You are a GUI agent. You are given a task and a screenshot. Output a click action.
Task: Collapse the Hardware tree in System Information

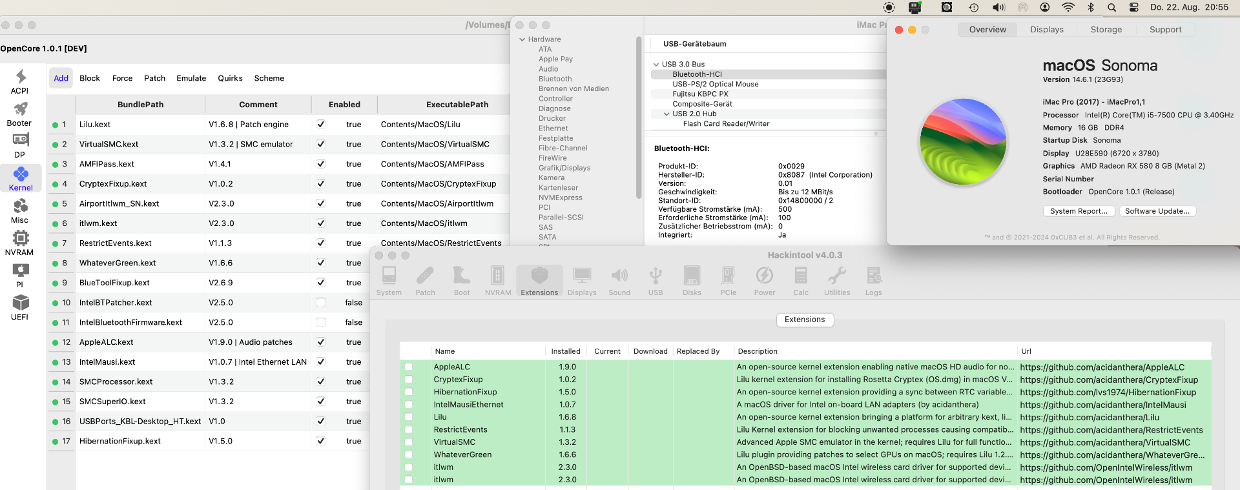pos(522,39)
